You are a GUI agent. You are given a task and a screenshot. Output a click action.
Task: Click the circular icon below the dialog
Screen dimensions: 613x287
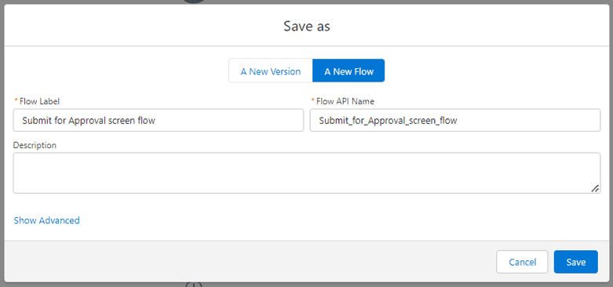(193, 285)
